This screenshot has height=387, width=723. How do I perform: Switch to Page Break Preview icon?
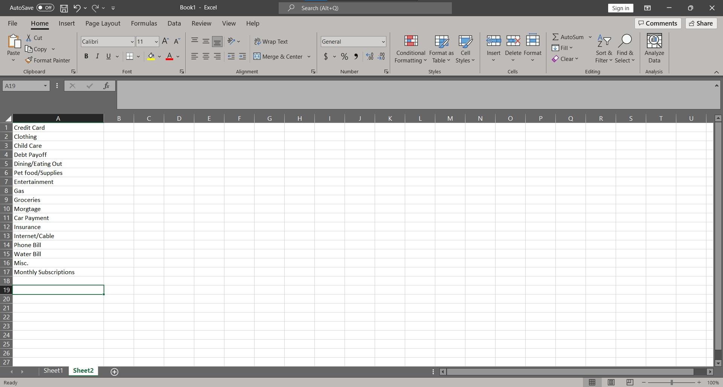(x=630, y=382)
